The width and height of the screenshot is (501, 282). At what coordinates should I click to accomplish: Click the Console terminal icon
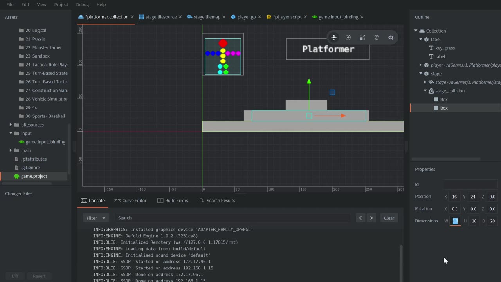coord(84,201)
